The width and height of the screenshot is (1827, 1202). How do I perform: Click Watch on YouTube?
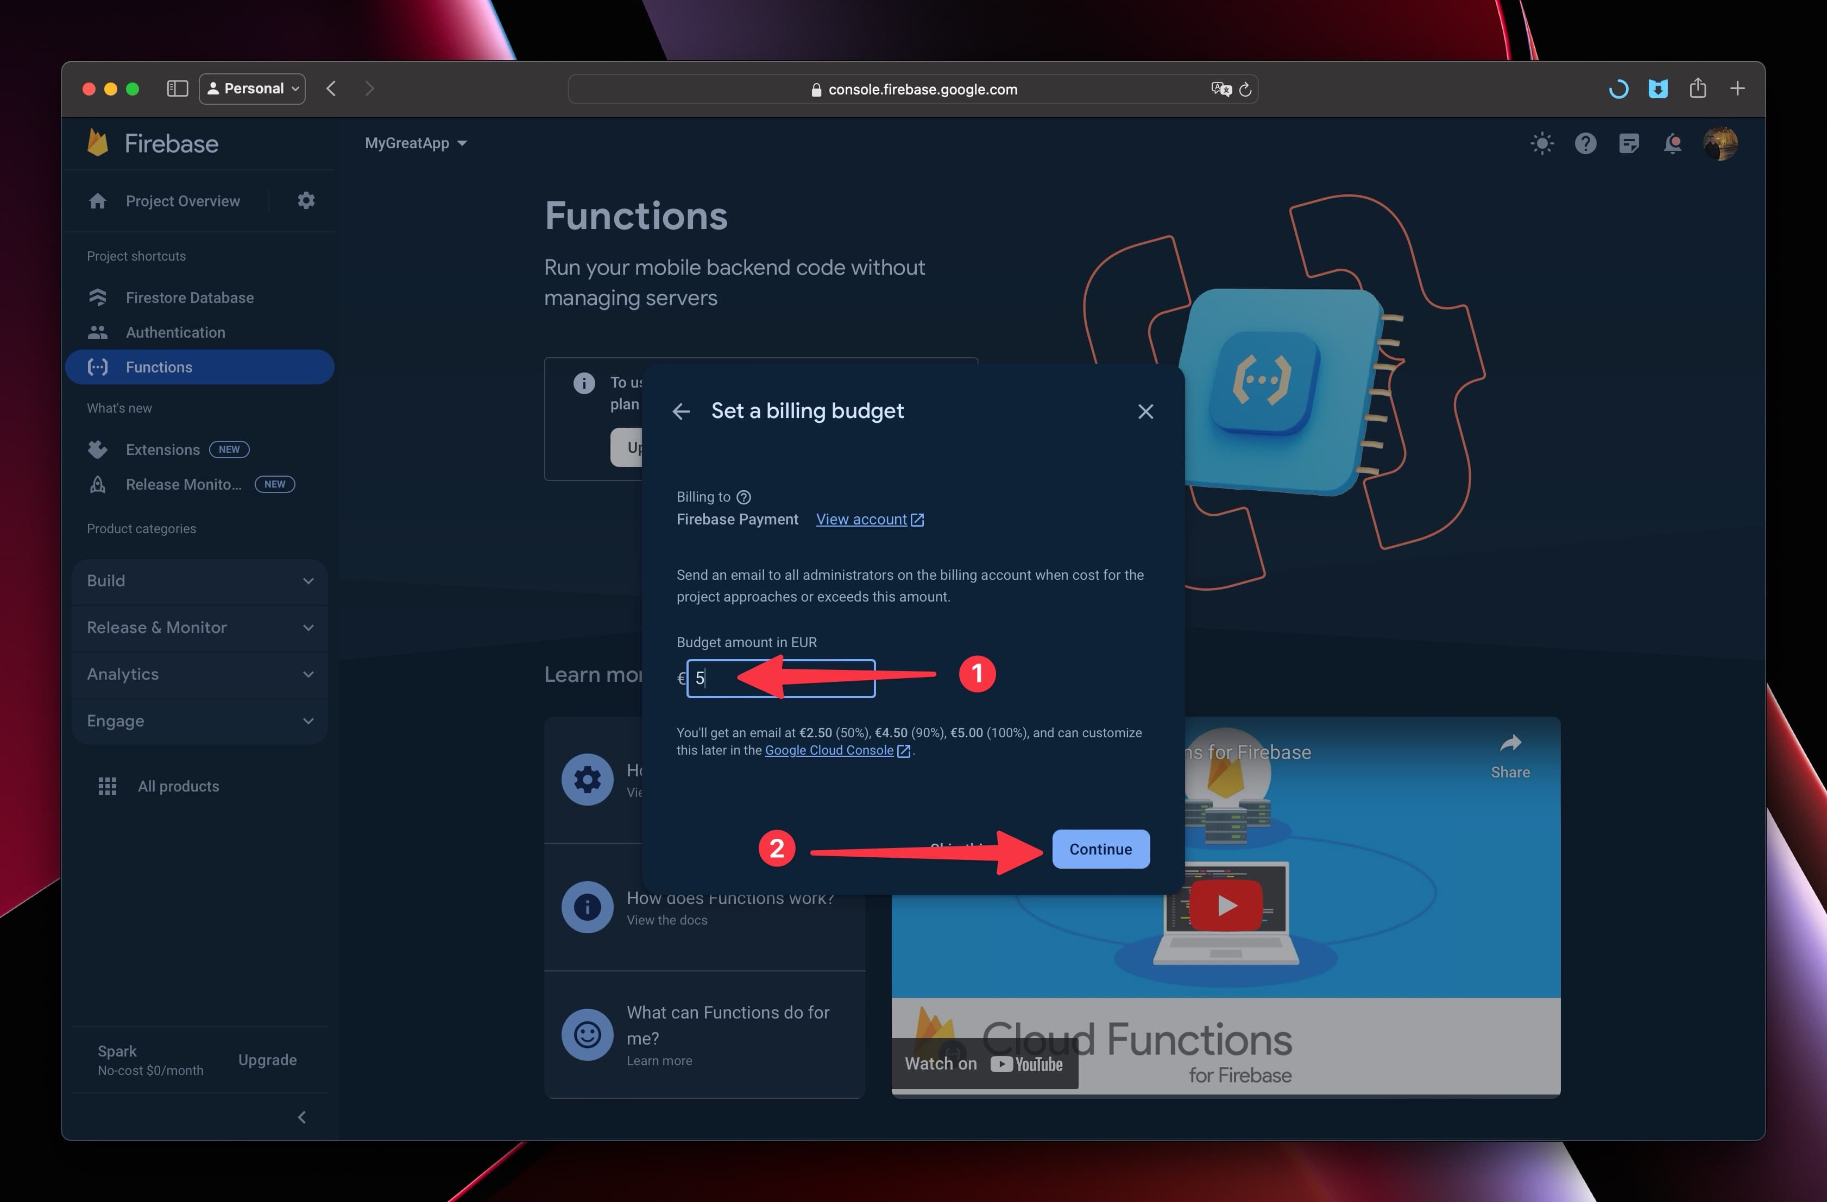click(x=984, y=1063)
